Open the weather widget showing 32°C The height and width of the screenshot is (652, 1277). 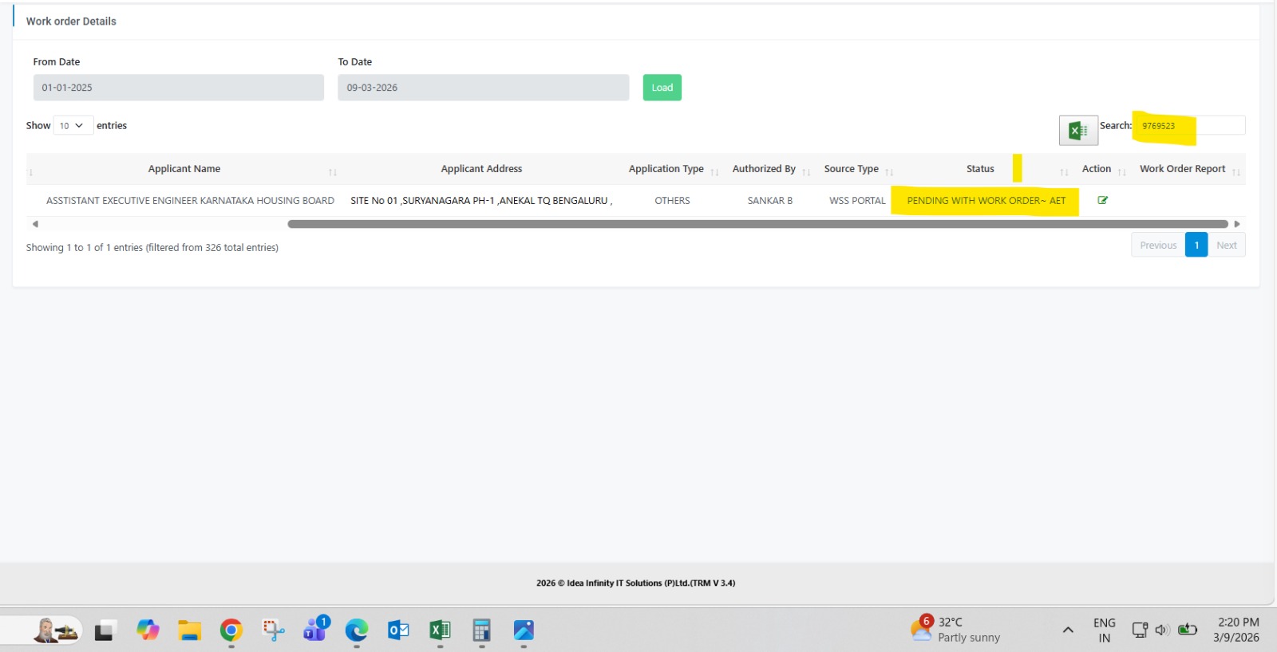(x=955, y=630)
